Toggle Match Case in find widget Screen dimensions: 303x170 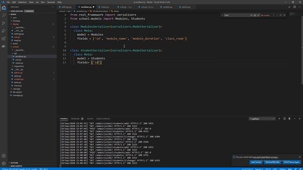[x=251, y=15]
